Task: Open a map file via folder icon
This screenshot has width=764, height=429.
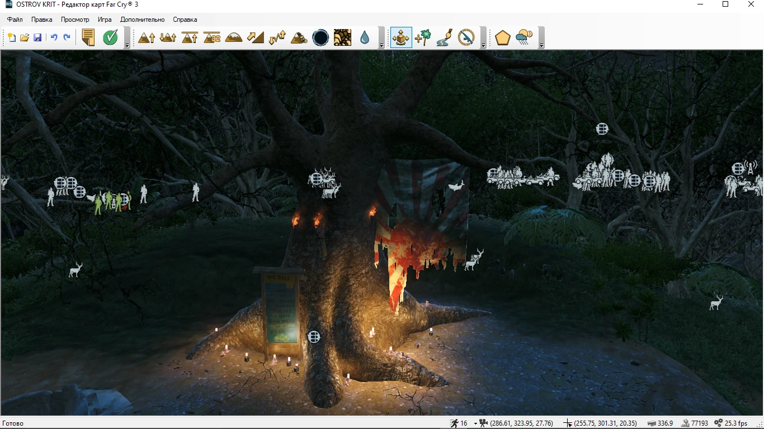Action: (x=25, y=37)
